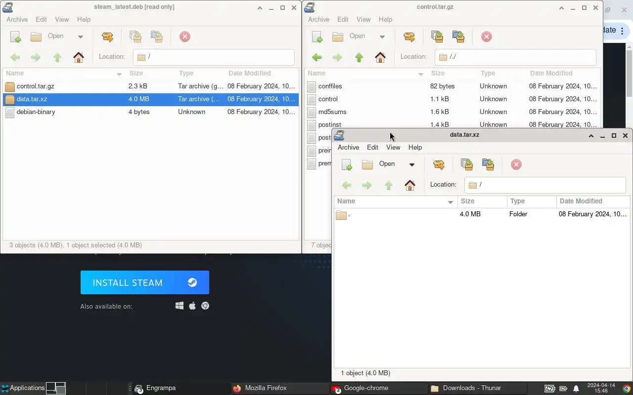Open Help menu in steam_latest.deb window
Screen dimensions: 633x395
click(x=84, y=19)
